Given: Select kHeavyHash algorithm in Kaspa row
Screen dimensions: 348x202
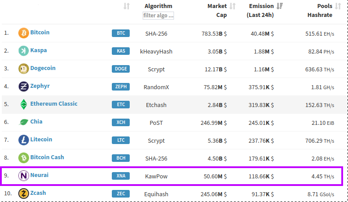Looking at the screenshot, I should 156,52.
